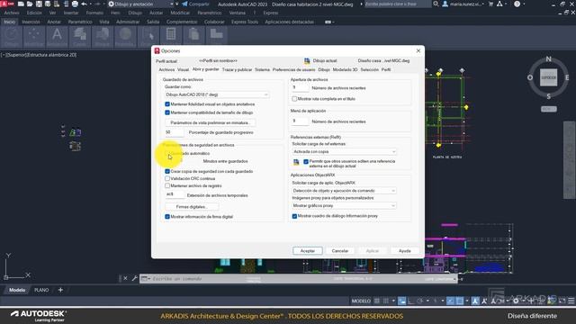Screen dimensions: 576x324
Task: Expand the quick access toolbar customize arrow
Action: click(x=176, y=4)
